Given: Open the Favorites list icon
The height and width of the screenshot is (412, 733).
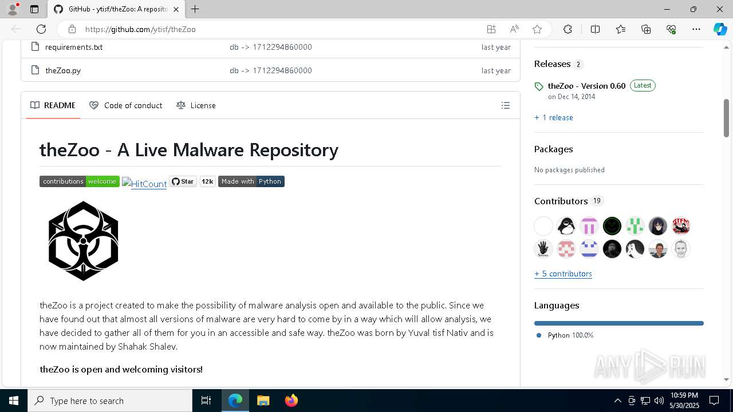Looking at the screenshot, I should click(621, 29).
